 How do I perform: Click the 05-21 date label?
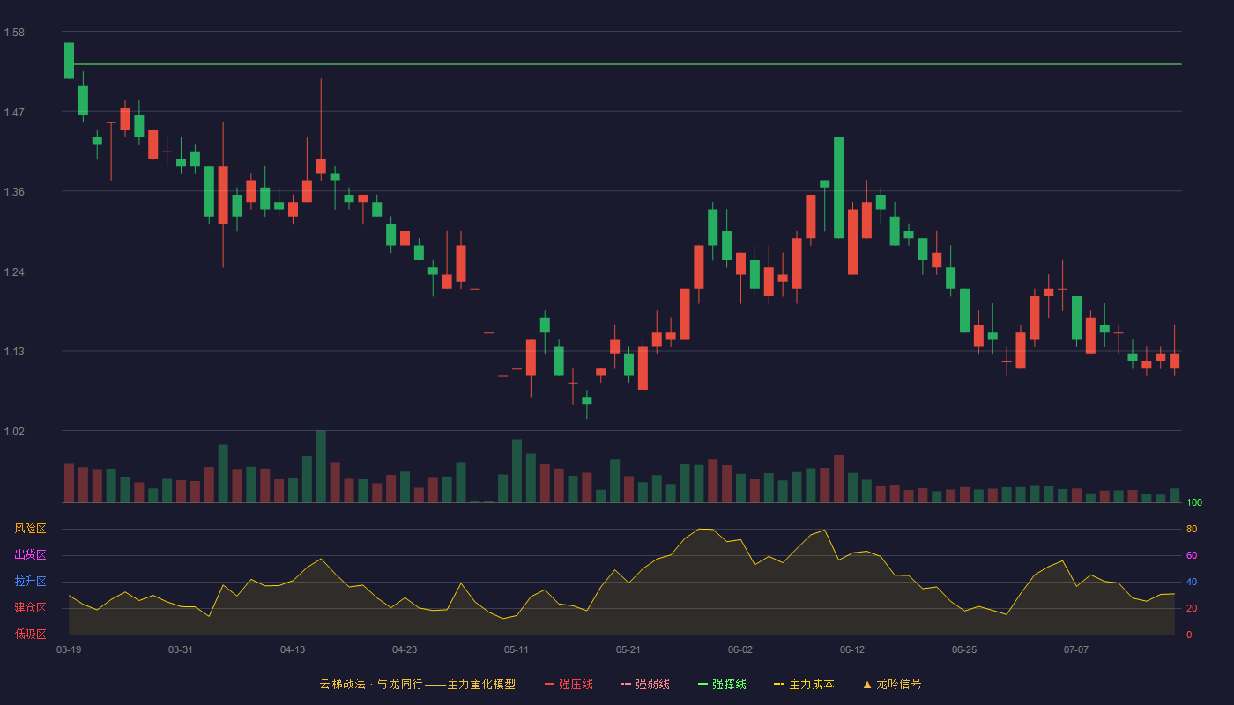(628, 649)
